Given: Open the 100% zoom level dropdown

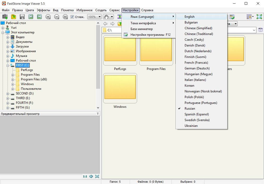Looking at the screenshot, I should pos(99,17).
